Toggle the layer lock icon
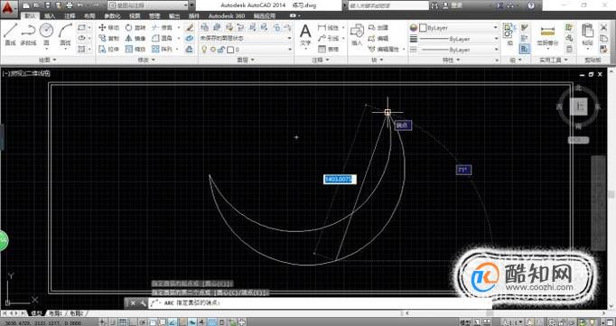The image size is (616, 326). click(221, 50)
